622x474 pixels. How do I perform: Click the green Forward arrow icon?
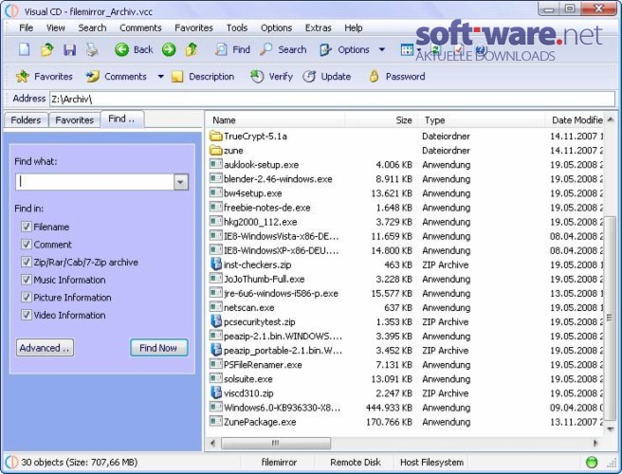click(x=169, y=49)
